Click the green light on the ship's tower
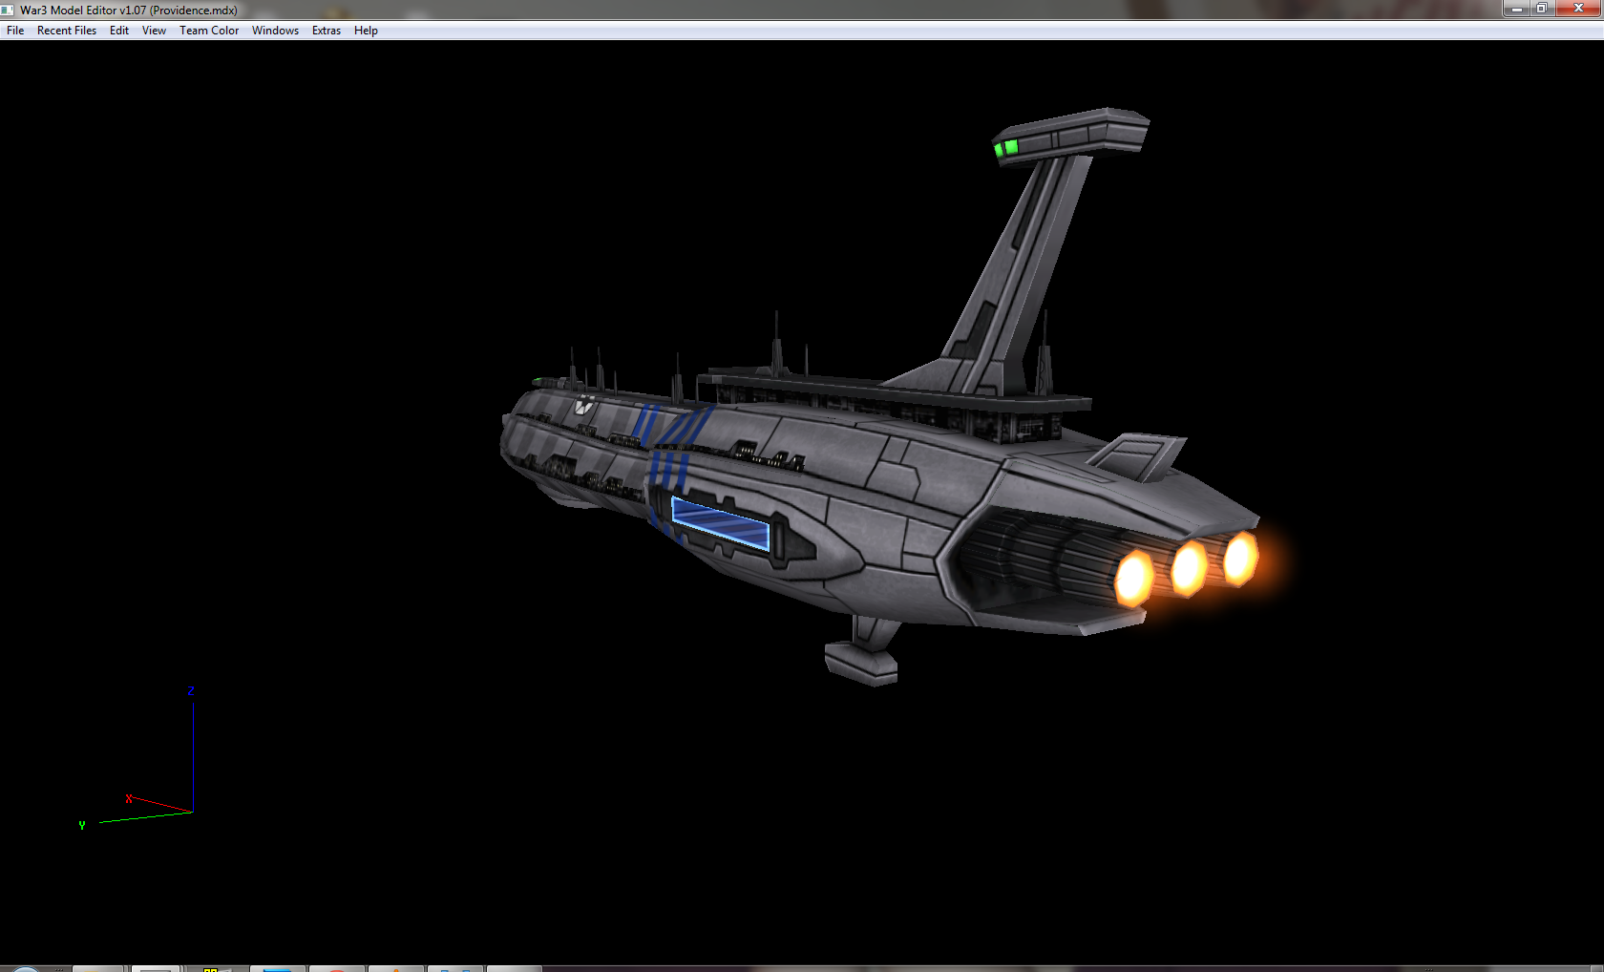1604x972 pixels. pos(1006,148)
